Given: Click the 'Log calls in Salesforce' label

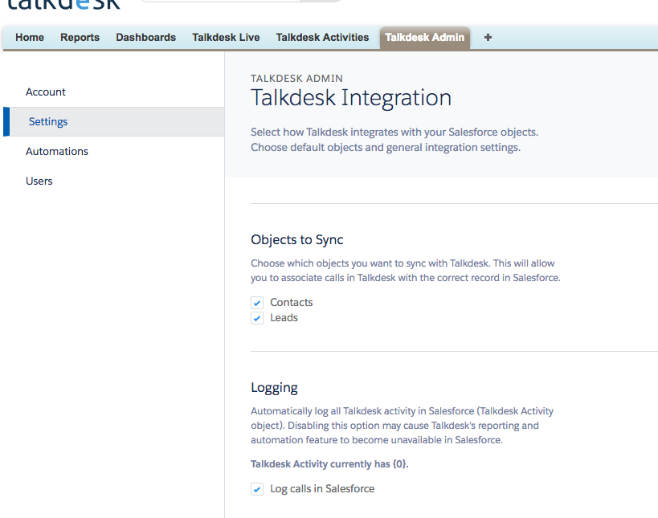Looking at the screenshot, I should (x=322, y=489).
